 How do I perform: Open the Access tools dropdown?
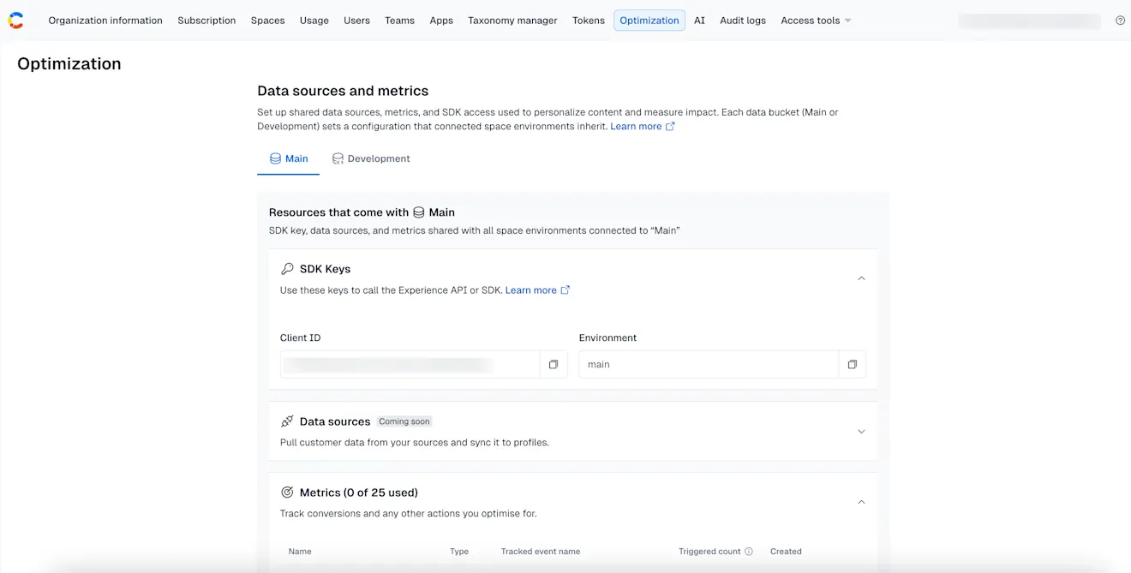click(816, 21)
